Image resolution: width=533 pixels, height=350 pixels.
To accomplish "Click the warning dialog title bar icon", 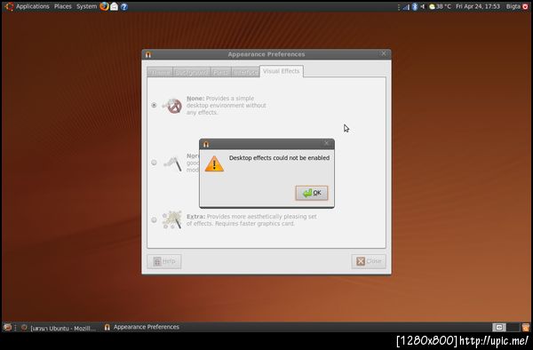I will pos(206,144).
